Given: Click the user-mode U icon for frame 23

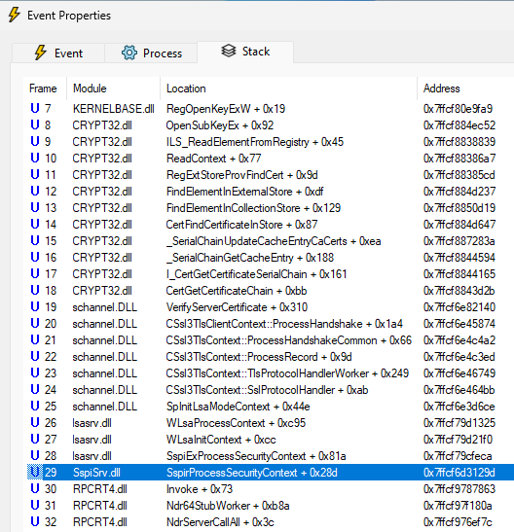Looking at the screenshot, I should tap(35, 373).
